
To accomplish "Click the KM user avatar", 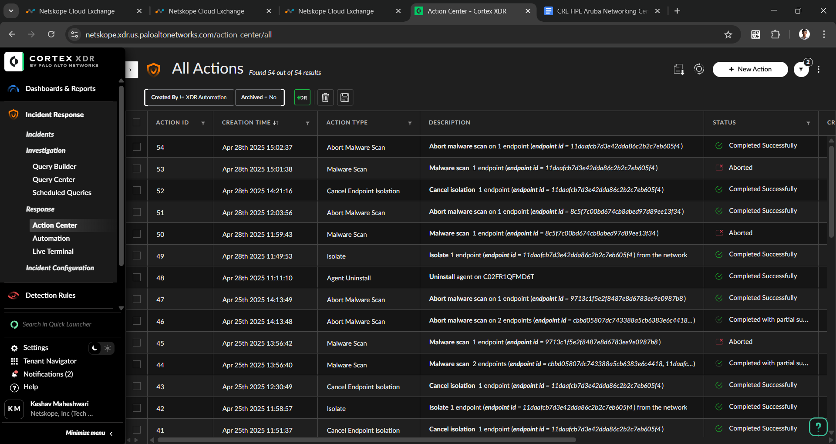I will tap(14, 409).
